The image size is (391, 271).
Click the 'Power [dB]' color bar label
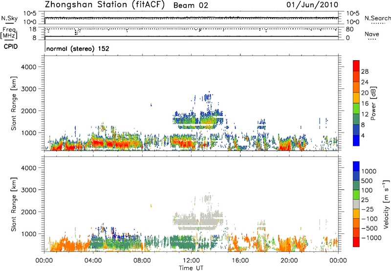pyautogui.click(x=373, y=103)
